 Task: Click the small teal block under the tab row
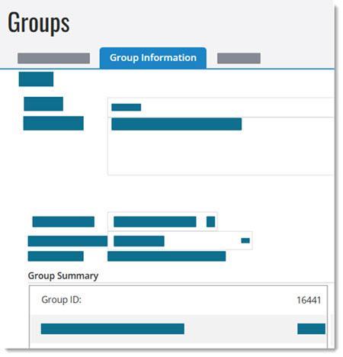36,79
